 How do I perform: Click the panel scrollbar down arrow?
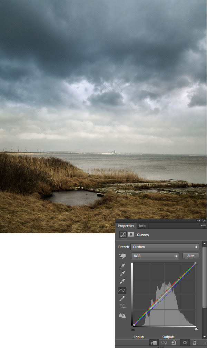point(204,337)
